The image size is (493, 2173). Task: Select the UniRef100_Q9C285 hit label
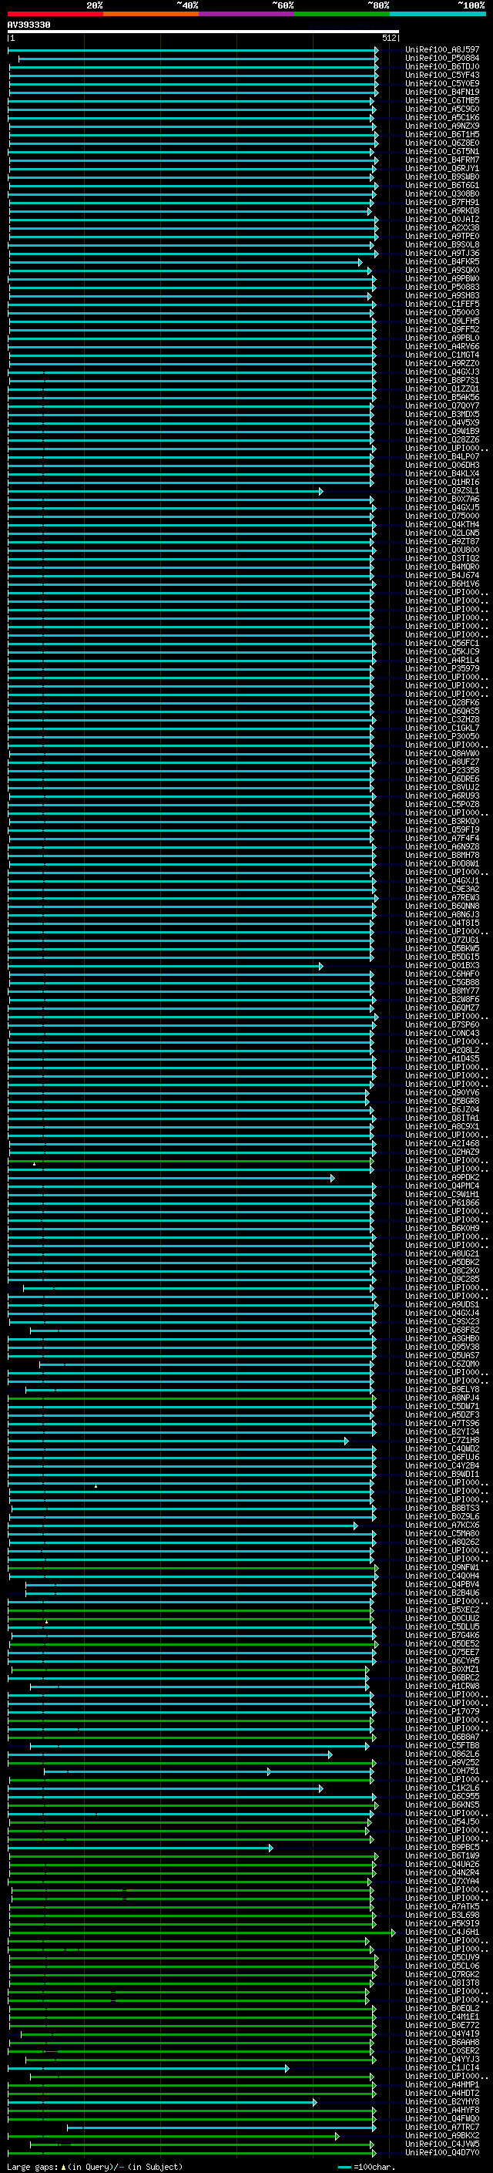442,1279
